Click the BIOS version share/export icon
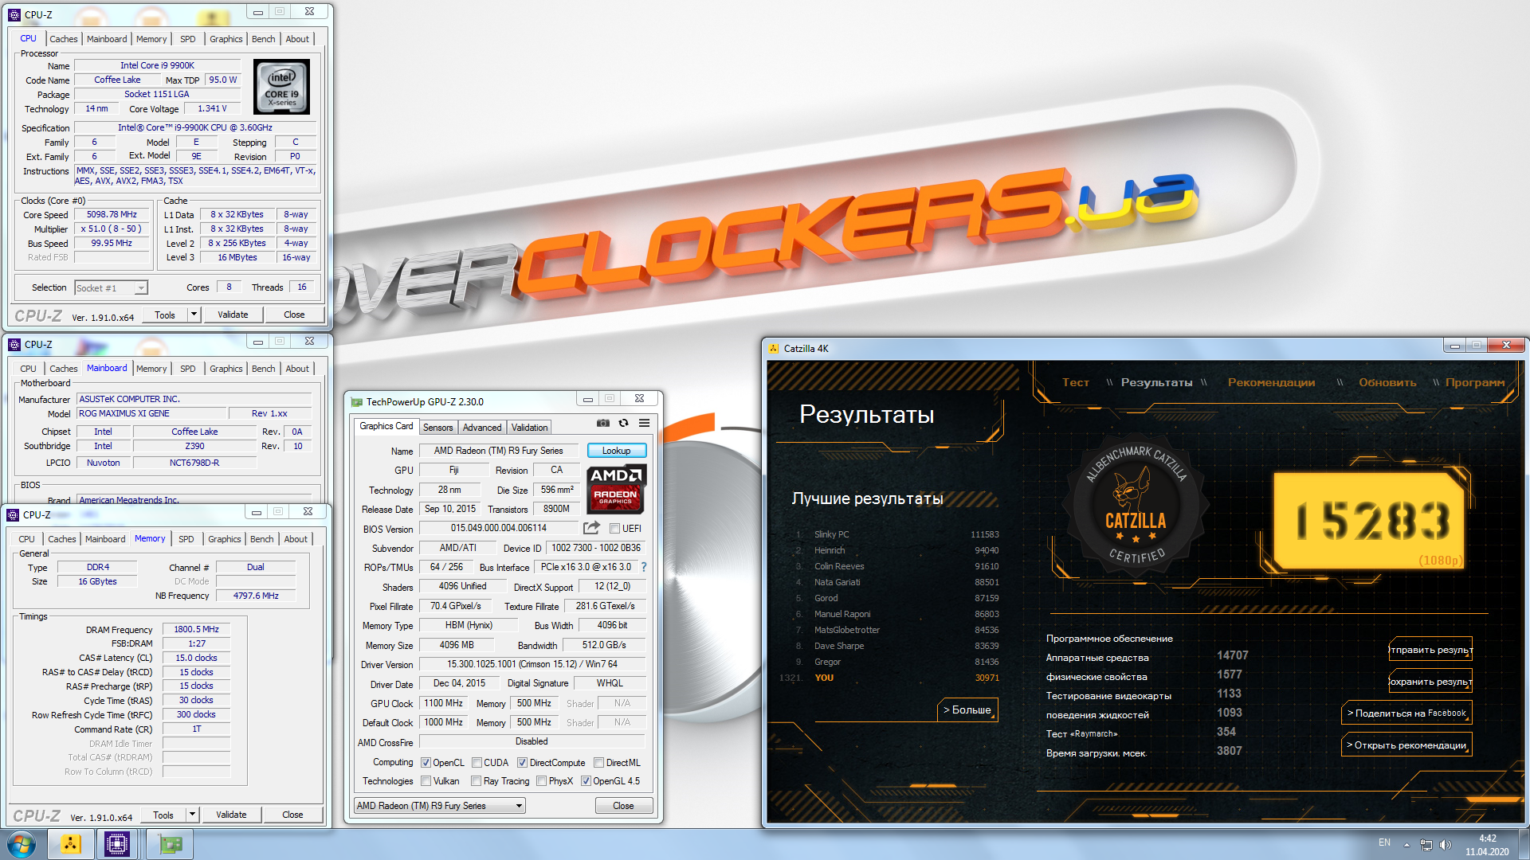Screen dimensions: 1530x860 (591, 528)
